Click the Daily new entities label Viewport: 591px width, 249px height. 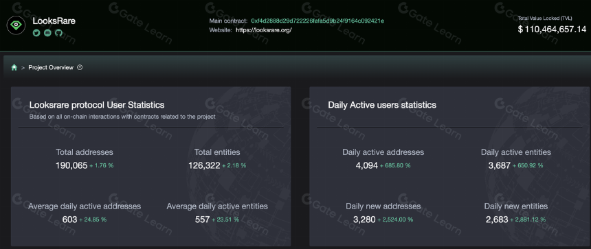(x=516, y=206)
